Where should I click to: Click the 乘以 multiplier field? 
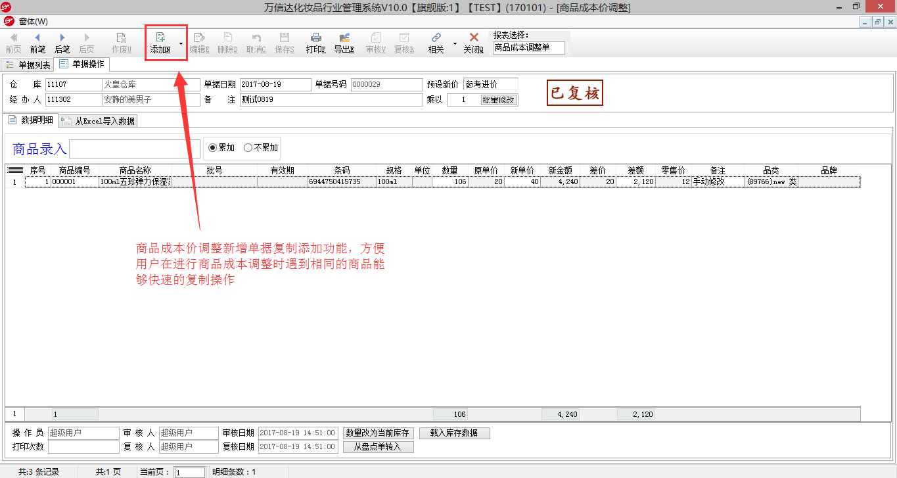click(463, 100)
